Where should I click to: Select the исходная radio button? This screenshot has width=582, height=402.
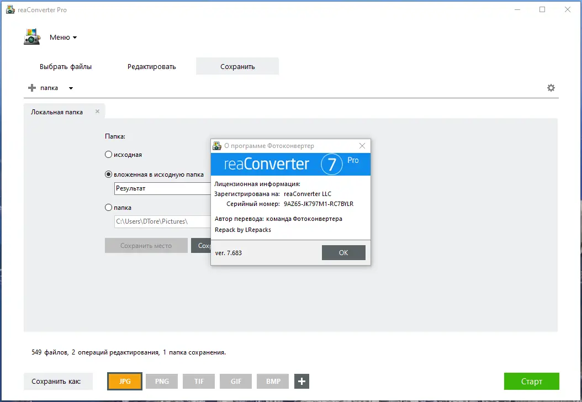(x=108, y=155)
